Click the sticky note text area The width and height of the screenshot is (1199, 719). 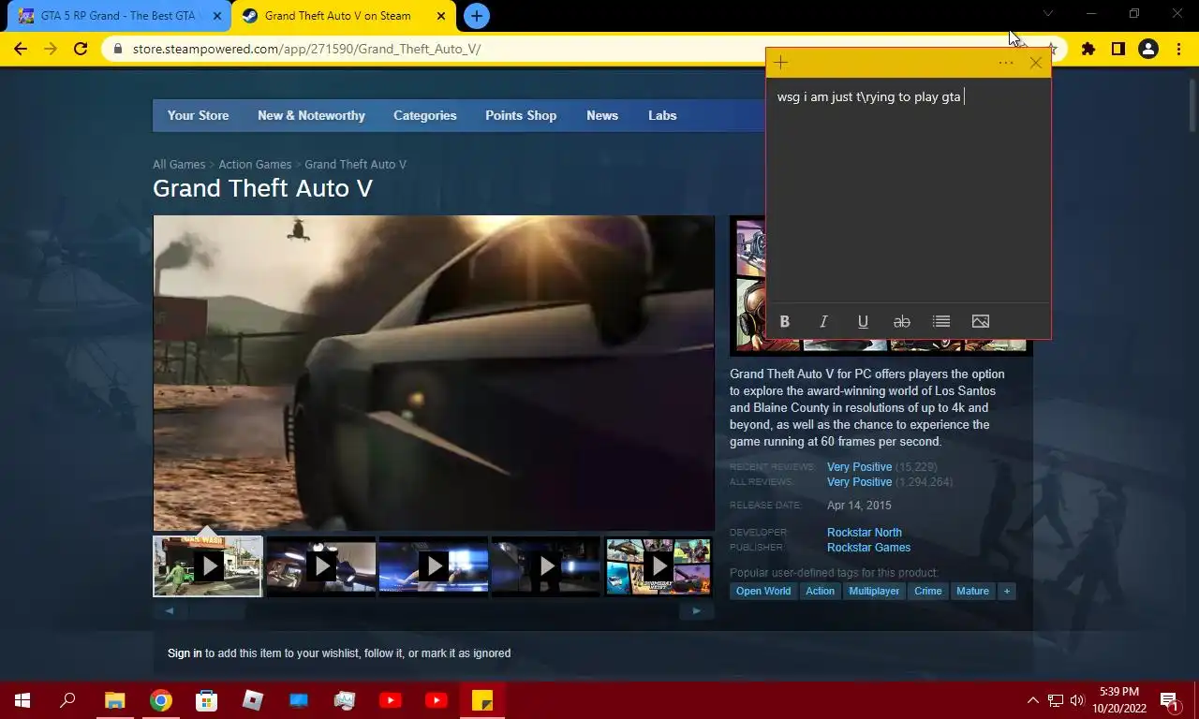click(x=908, y=190)
